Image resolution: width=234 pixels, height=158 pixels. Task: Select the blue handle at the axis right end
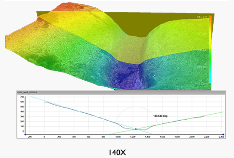tap(223, 135)
